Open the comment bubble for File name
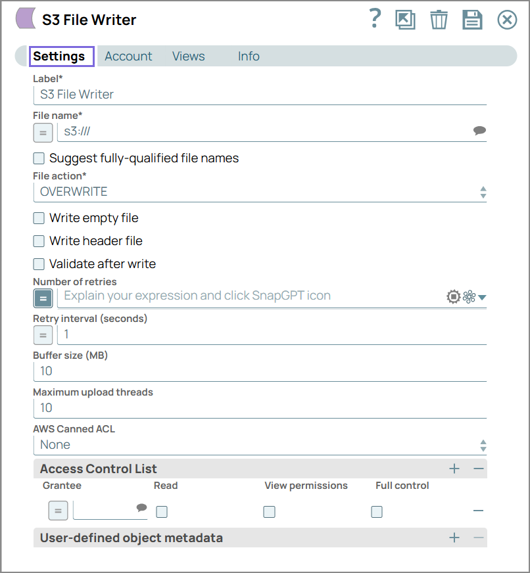 pyautogui.click(x=479, y=129)
